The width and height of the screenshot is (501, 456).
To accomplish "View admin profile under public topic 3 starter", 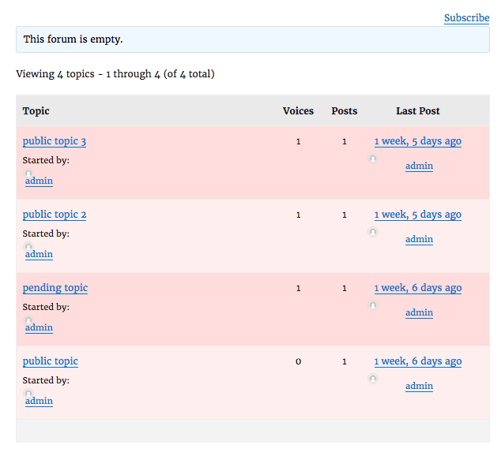I will click(x=39, y=181).
